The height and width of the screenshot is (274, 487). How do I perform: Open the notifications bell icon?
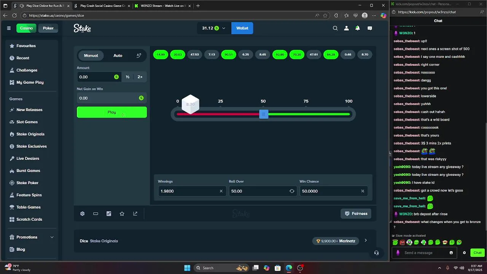pos(358,28)
